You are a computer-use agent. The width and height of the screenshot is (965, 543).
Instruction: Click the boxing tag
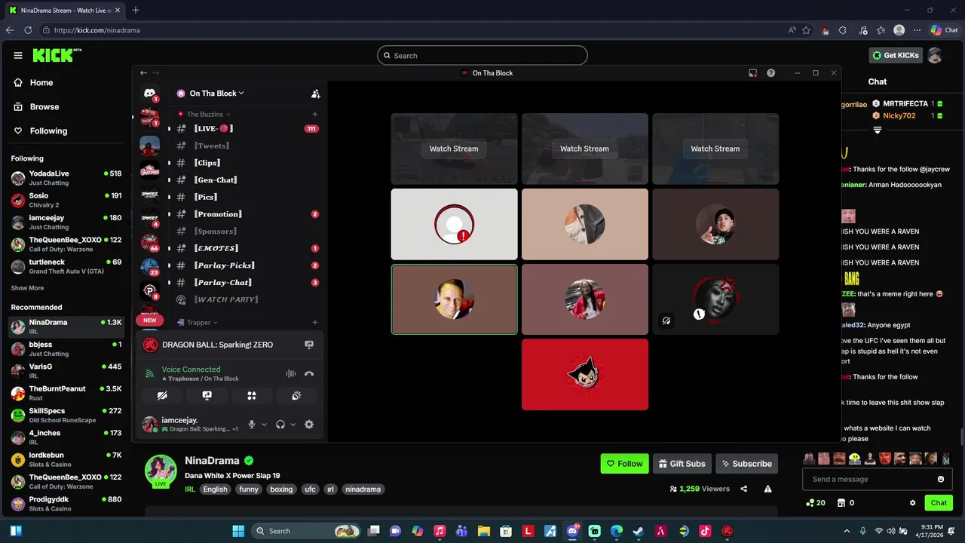[281, 489]
